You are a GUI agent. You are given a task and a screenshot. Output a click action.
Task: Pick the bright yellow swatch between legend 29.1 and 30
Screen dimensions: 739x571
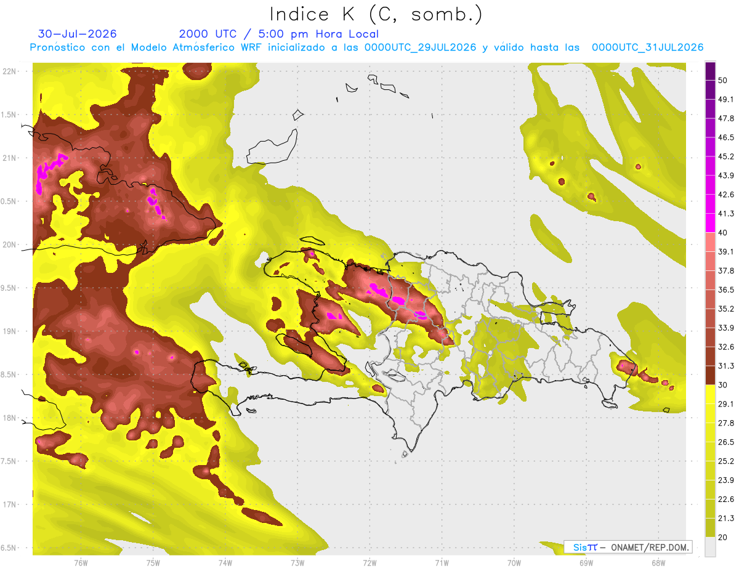tap(710, 394)
